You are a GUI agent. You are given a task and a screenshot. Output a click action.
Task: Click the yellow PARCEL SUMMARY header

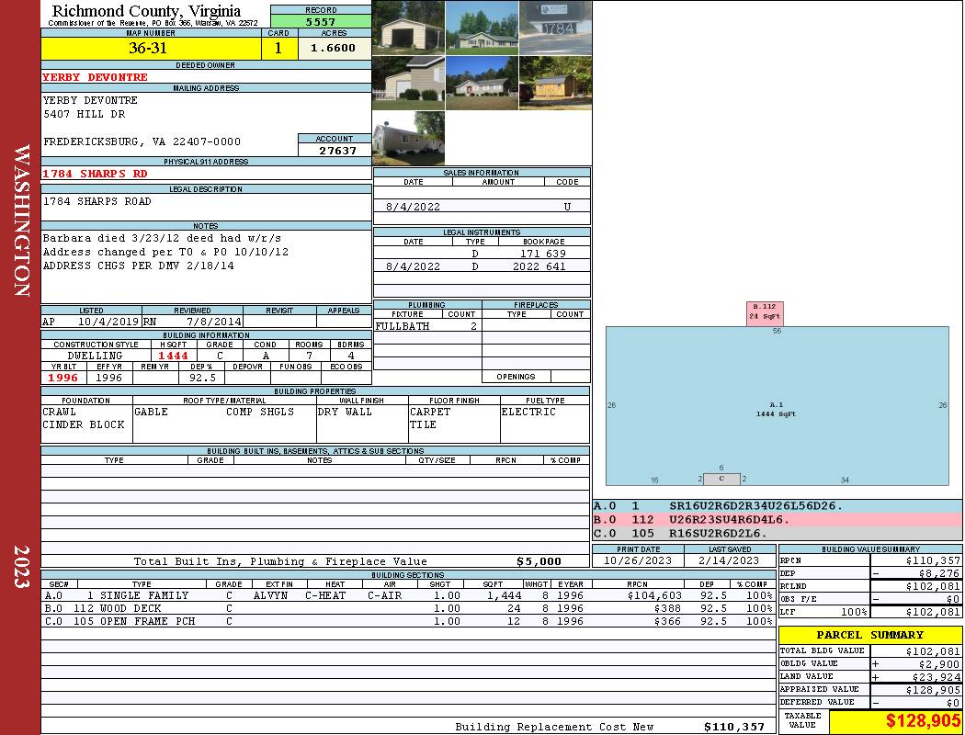(869, 635)
